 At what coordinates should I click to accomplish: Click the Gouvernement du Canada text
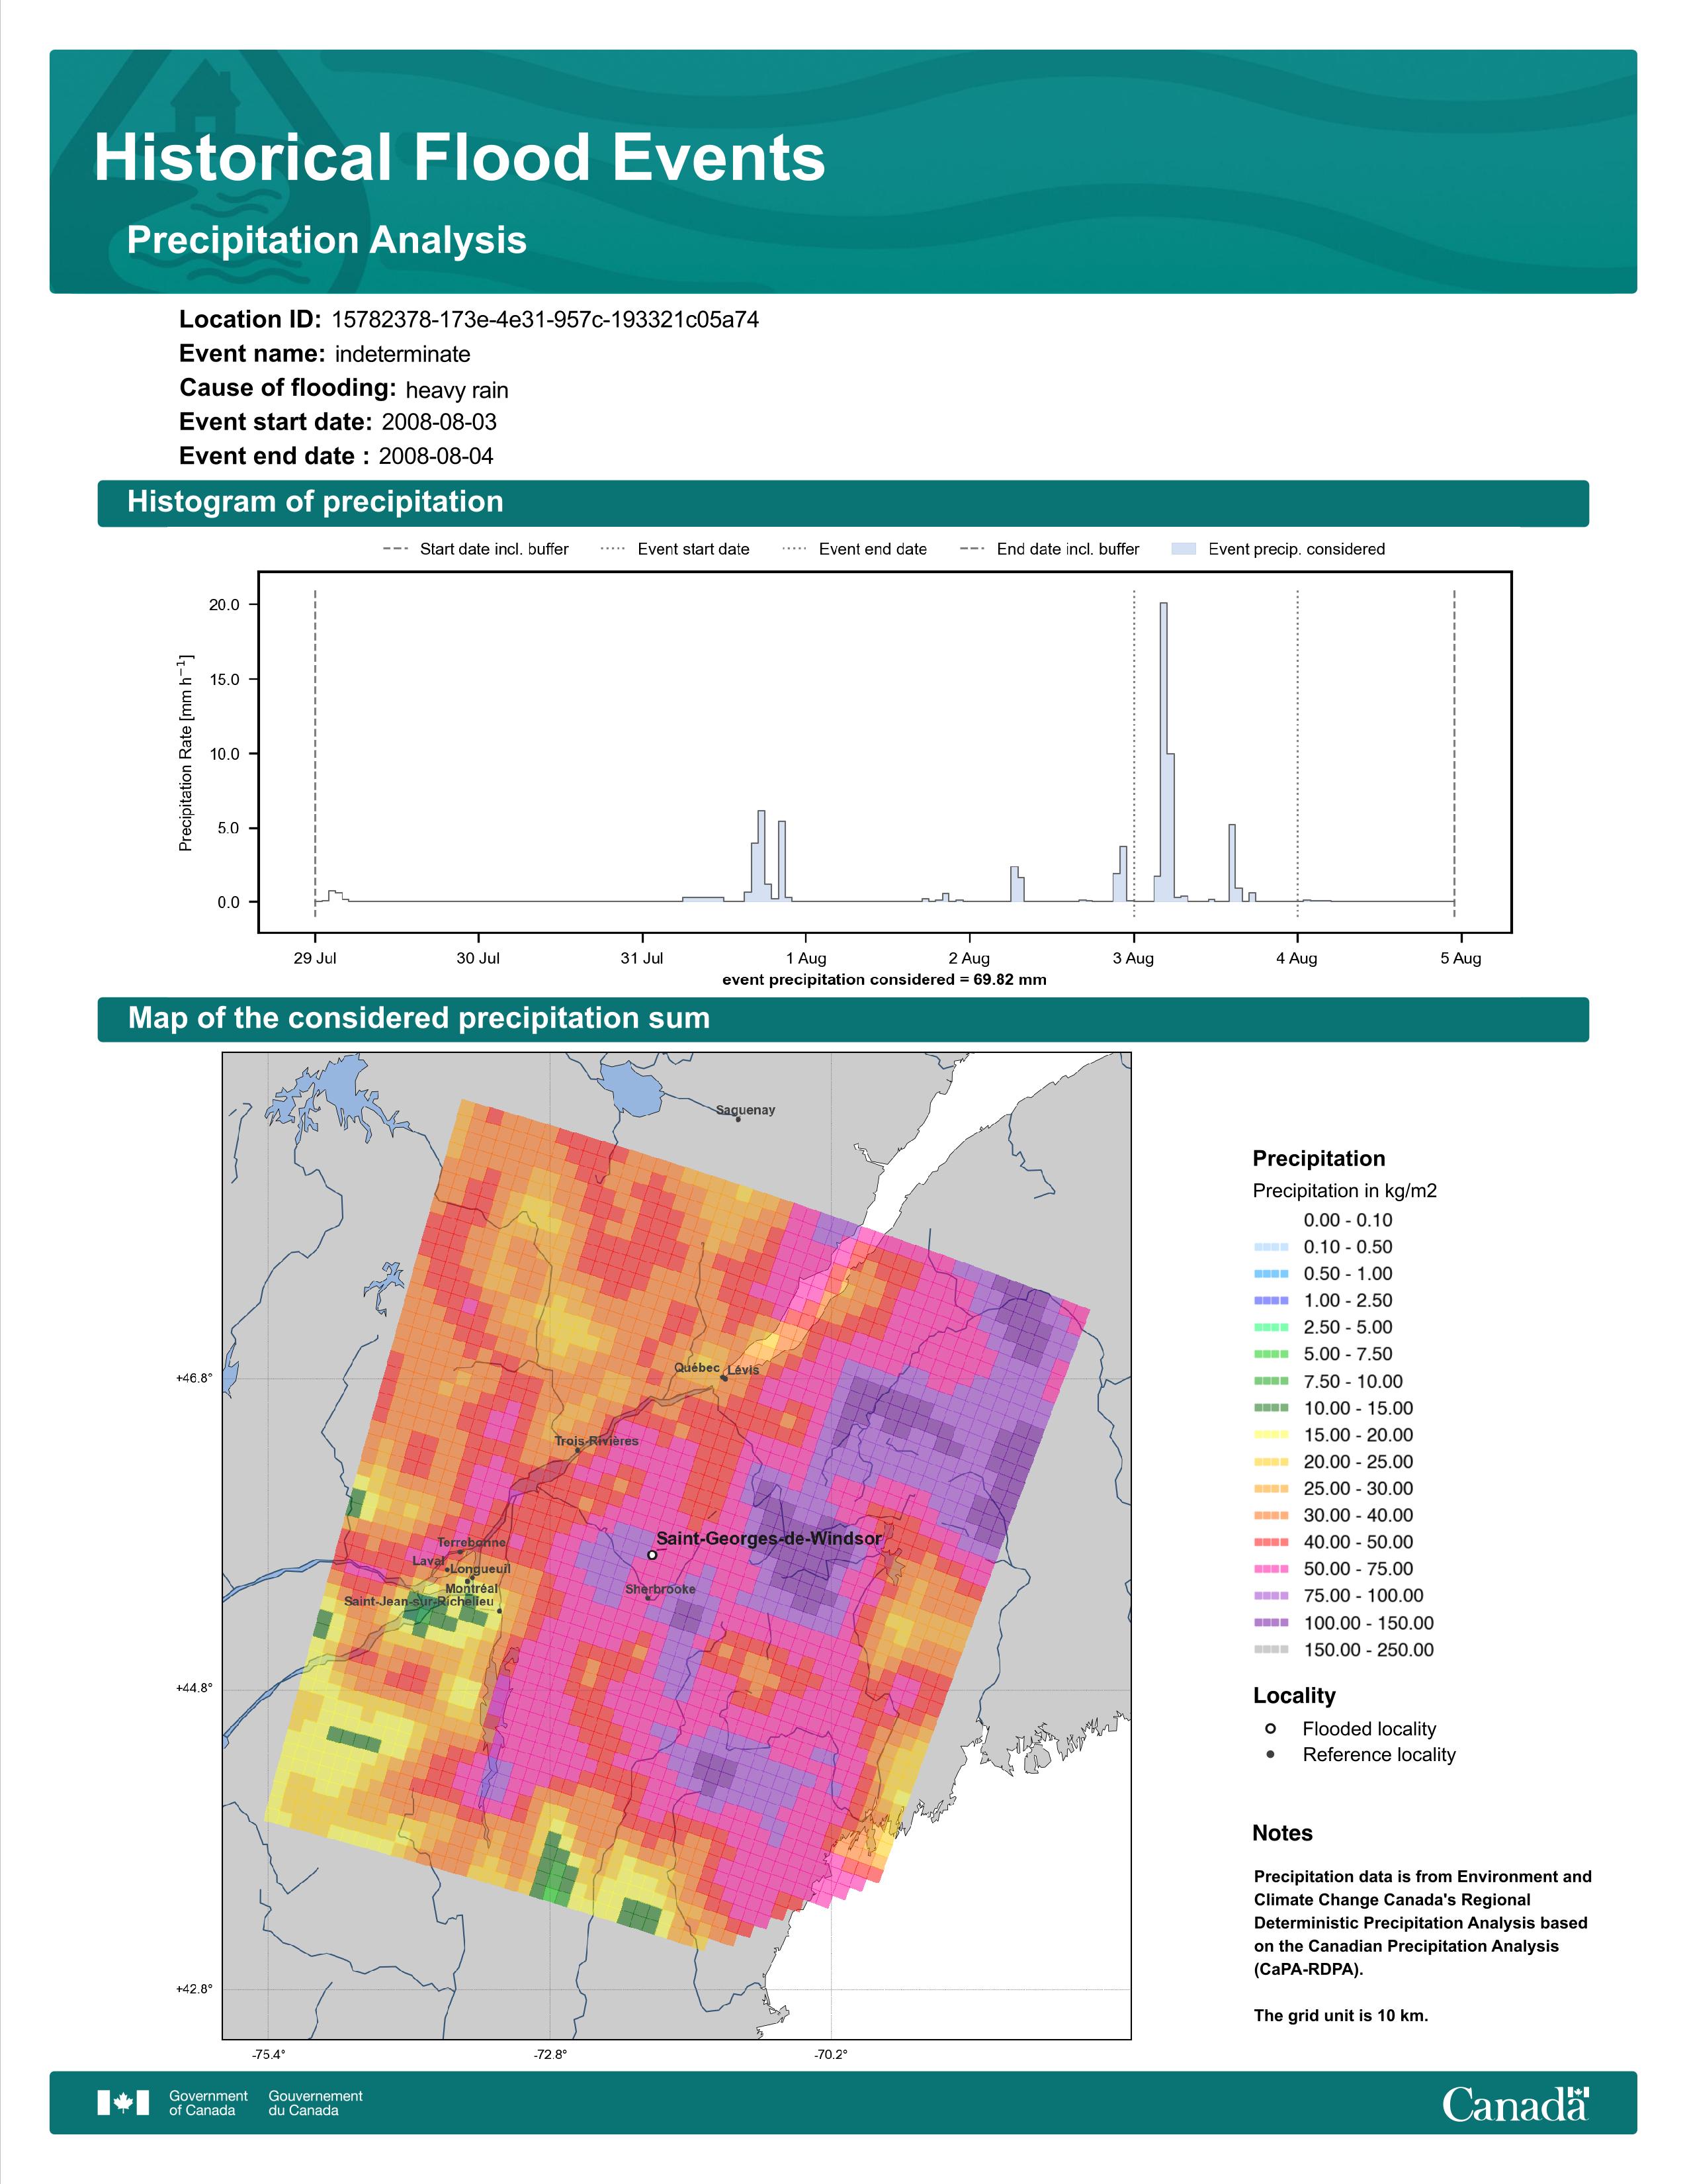315,2103
